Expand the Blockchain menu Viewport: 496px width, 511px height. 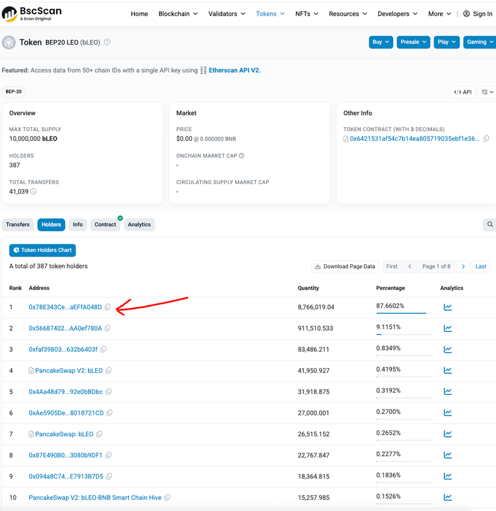point(178,14)
